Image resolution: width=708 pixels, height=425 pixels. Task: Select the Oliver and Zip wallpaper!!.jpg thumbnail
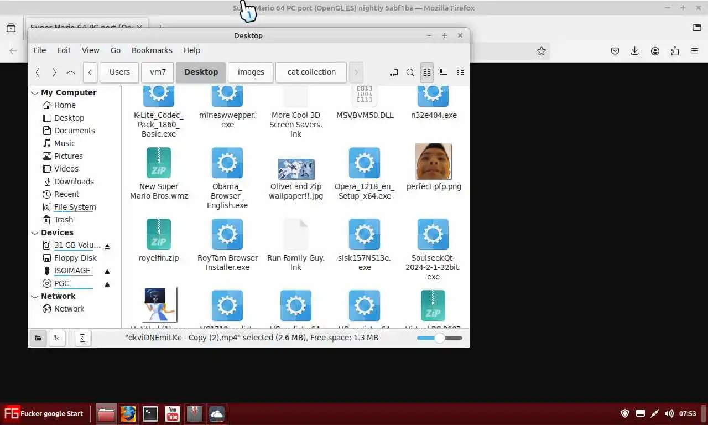point(296,169)
